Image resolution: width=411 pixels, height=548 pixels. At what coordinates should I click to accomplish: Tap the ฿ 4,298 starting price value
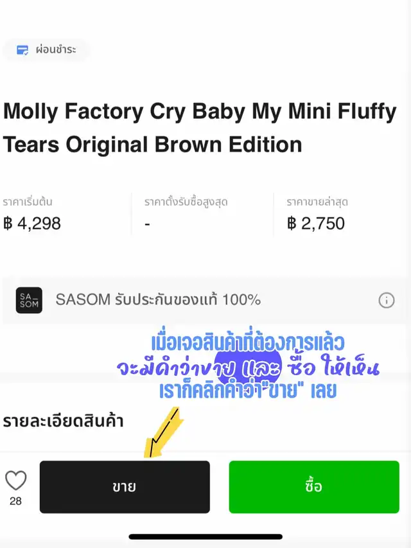coord(32,224)
